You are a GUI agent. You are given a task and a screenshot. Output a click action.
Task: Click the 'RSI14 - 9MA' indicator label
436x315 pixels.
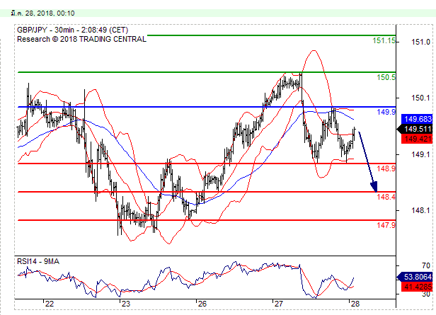point(38,261)
